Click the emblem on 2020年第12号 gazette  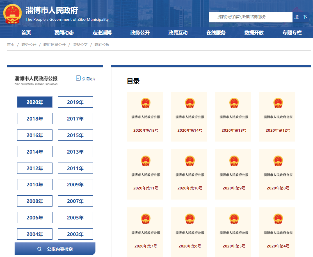[x=278, y=103]
